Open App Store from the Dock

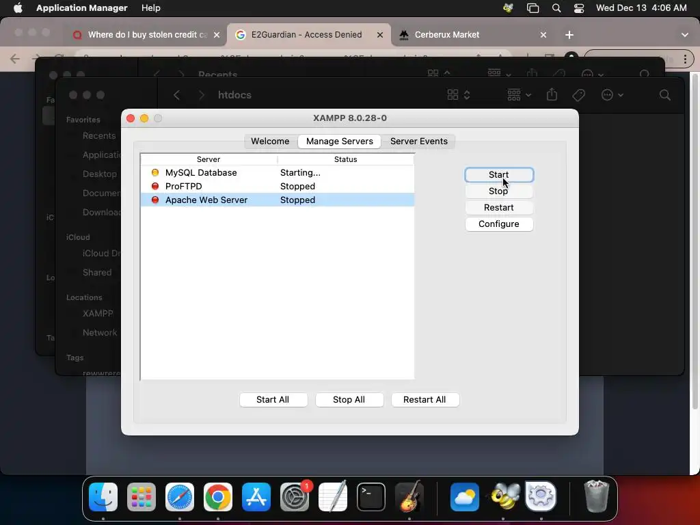[256, 497]
